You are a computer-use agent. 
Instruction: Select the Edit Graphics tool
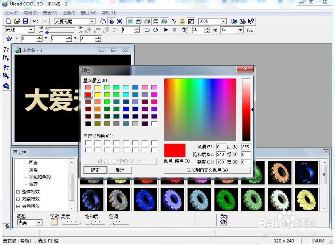click(x=6, y=76)
